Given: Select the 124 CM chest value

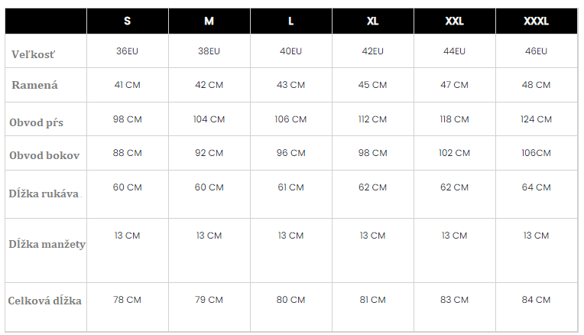Looking at the screenshot, I should (536, 119).
